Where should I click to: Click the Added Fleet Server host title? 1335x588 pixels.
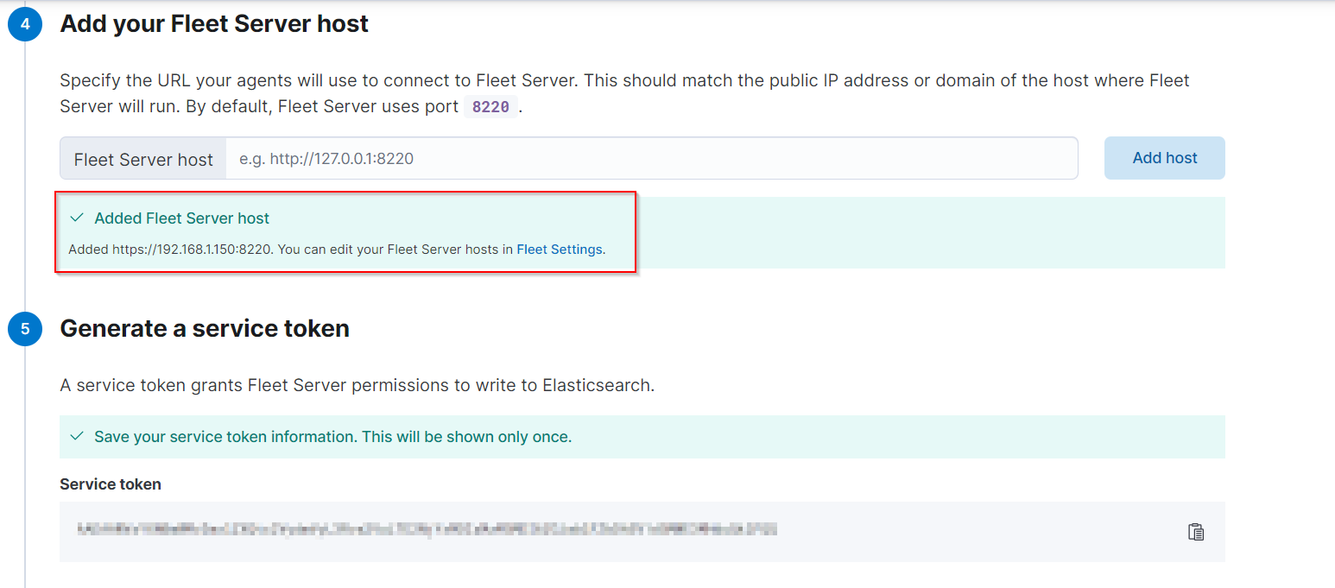182,218
